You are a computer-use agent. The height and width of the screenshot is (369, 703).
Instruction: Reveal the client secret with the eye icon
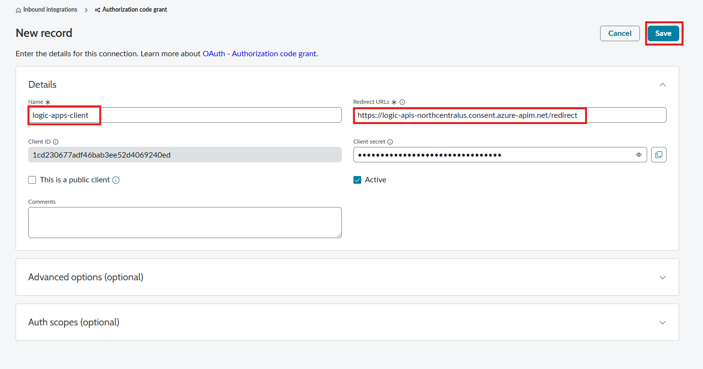click(638, 154)
